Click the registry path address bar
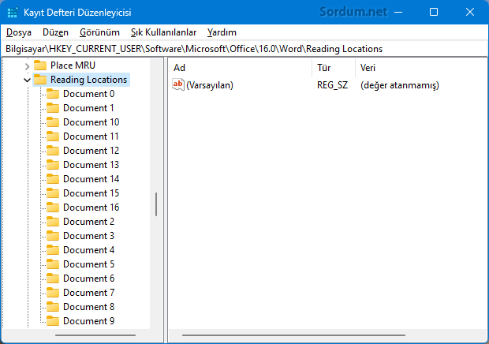Screen dimensions: 489x344 click(244, 49)
